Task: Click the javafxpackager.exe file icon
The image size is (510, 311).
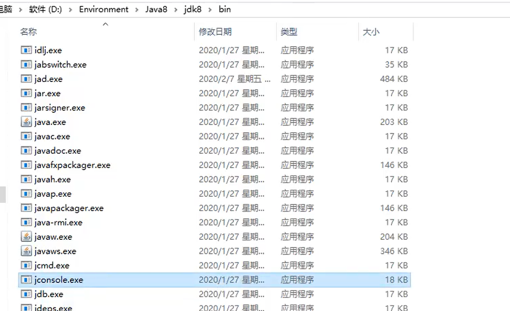Action: tap(26, 165)
